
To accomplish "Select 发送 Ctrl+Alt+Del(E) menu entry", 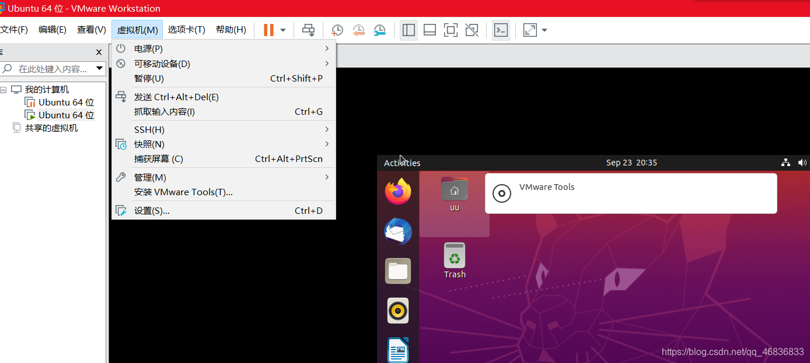I will click(224, 97).
